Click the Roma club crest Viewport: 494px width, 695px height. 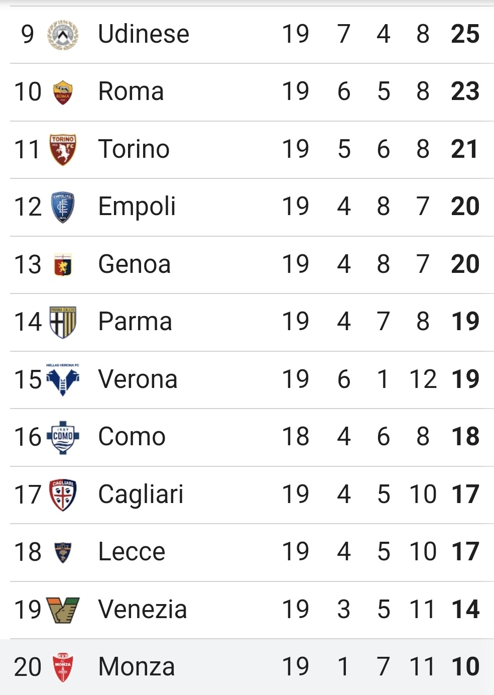63,92
